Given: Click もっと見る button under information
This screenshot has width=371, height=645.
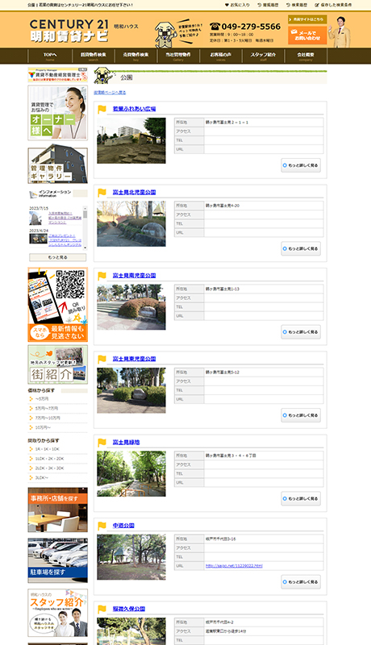Looking at the screenshot, I should [x=57, y=257].
